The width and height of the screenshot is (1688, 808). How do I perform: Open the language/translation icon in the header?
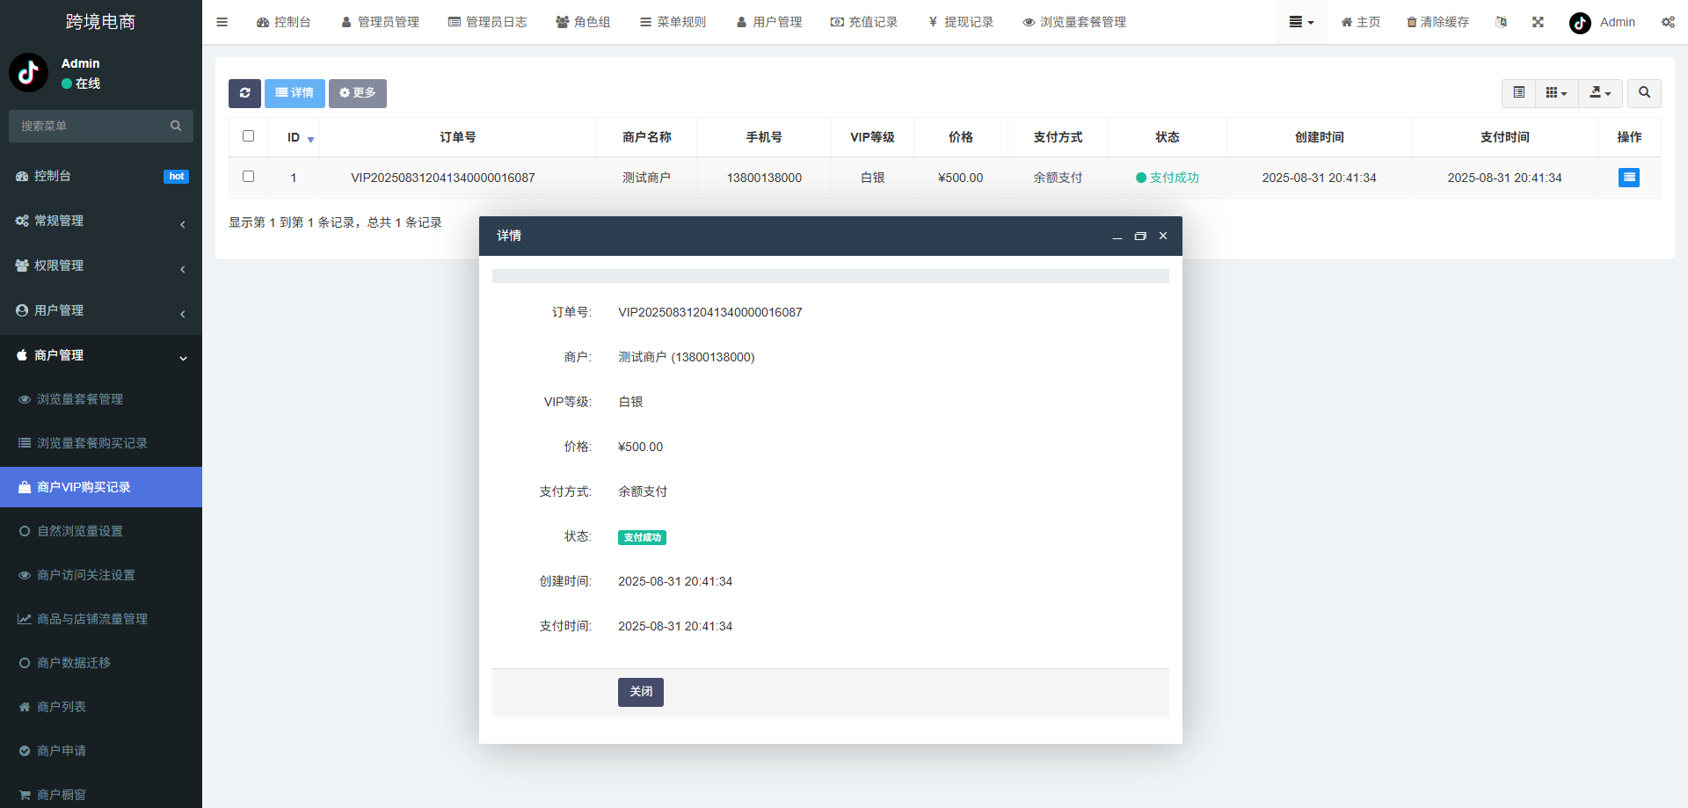[x=1501, y=22]
